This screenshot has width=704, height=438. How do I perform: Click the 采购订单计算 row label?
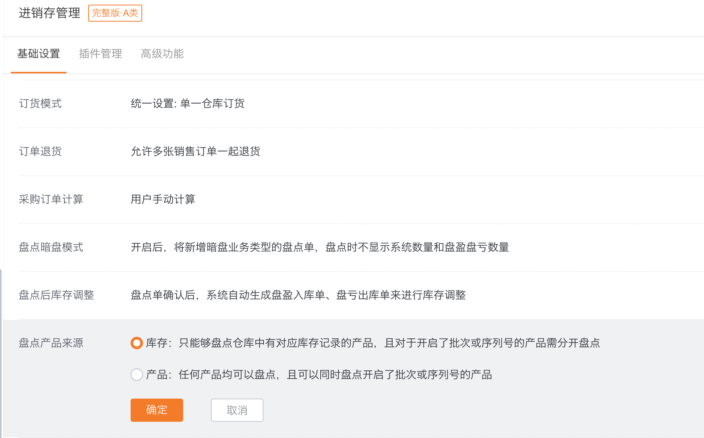51,199
